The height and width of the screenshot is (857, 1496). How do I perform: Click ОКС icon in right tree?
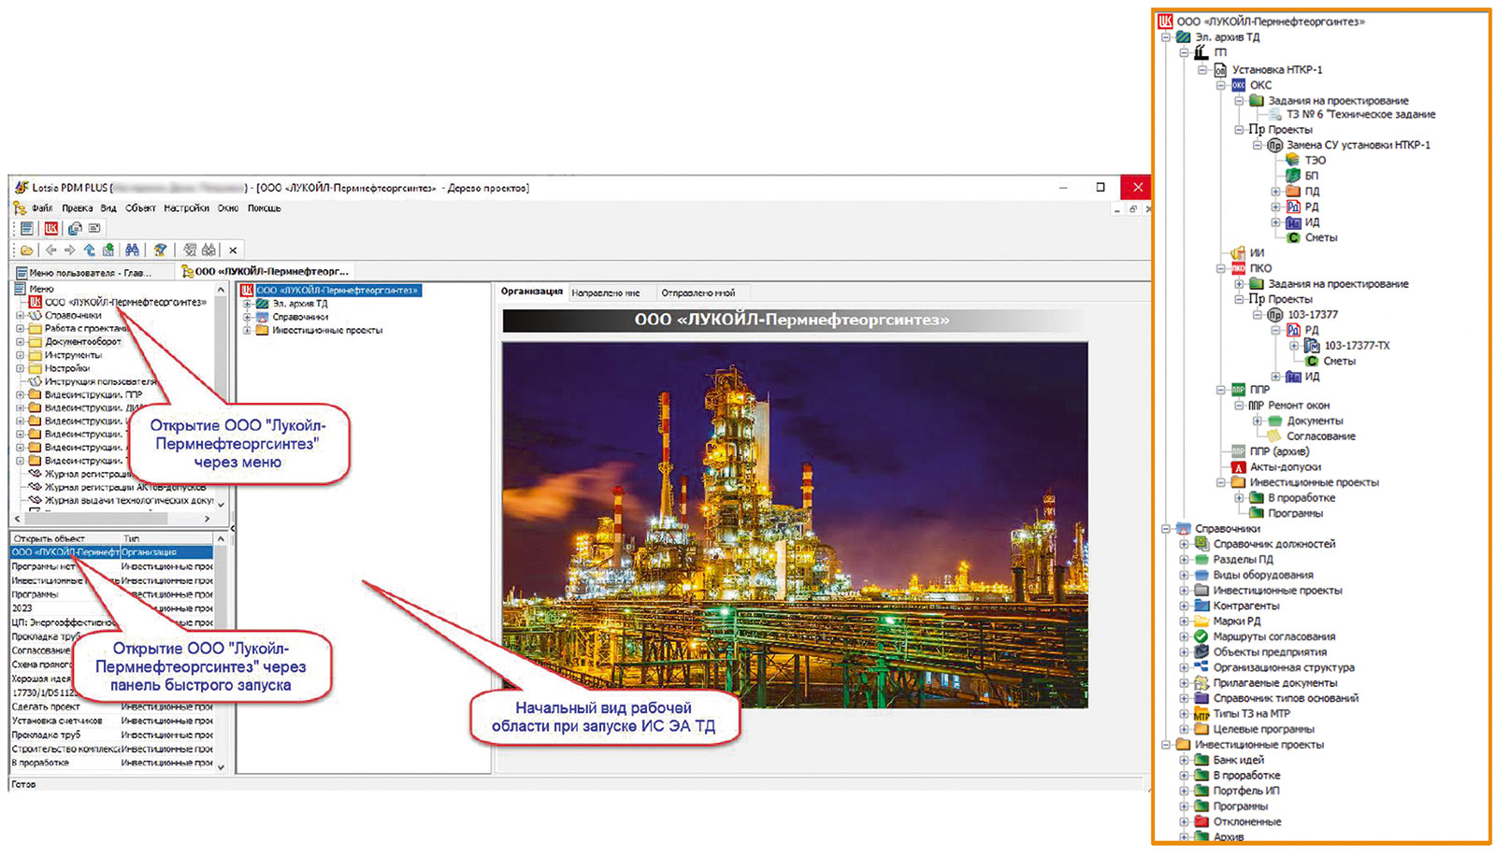point(1238,85)
